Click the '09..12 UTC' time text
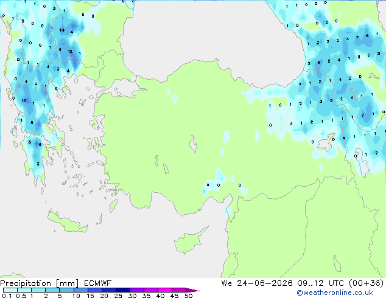Screen dimensions: 386x298 pos(320,283)
